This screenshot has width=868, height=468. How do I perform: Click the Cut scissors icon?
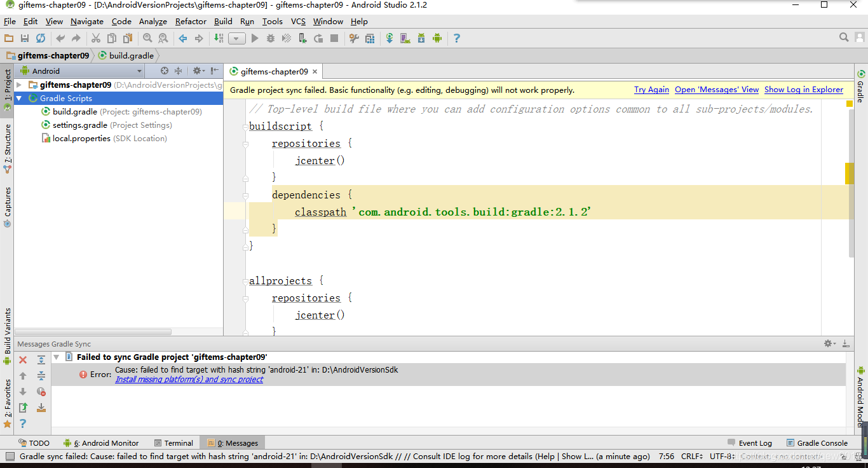96,38
